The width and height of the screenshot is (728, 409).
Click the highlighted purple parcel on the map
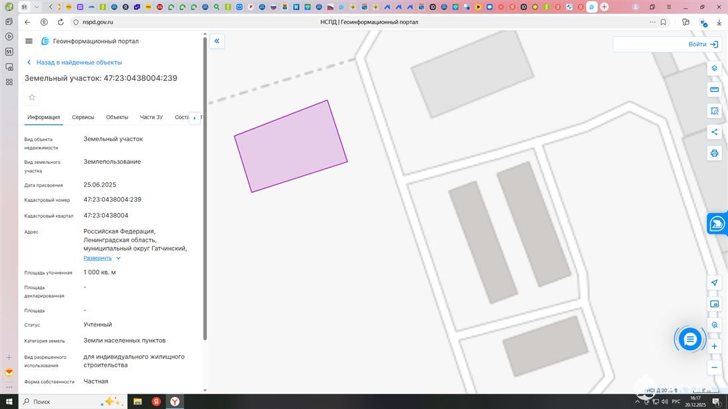pos(291,146)
